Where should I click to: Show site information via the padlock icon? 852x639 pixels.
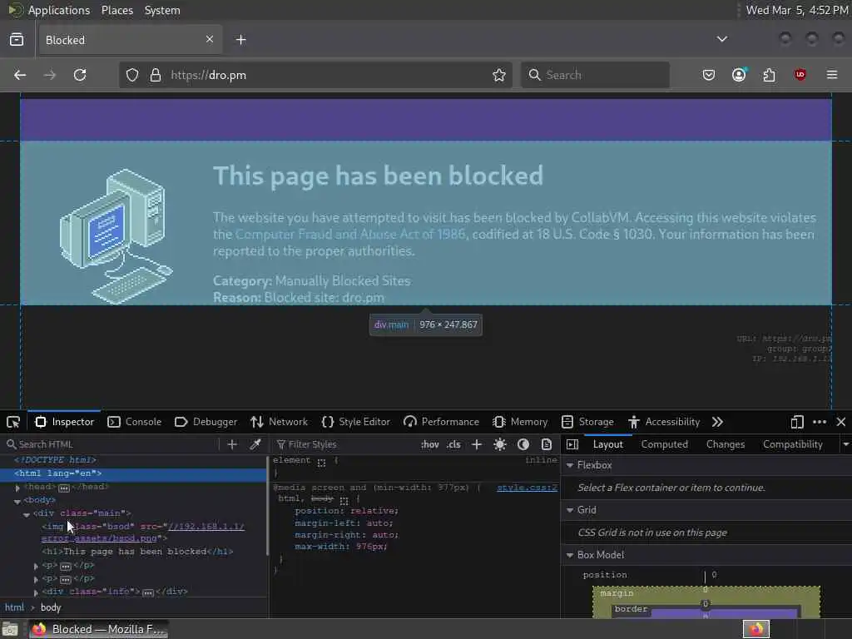pyautogui.click(x=156, y=75)
